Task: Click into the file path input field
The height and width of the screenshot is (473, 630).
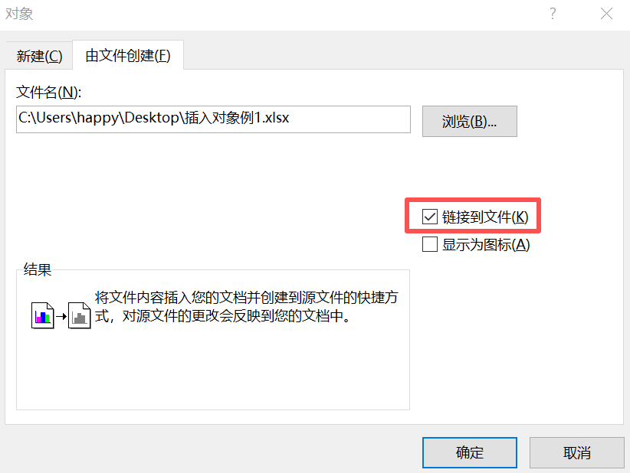Action: click(x=213, y=119)
